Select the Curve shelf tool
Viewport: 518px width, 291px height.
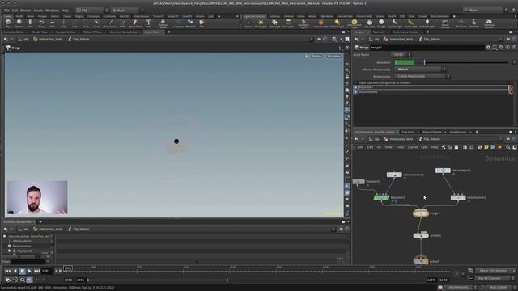coord(96,23)
